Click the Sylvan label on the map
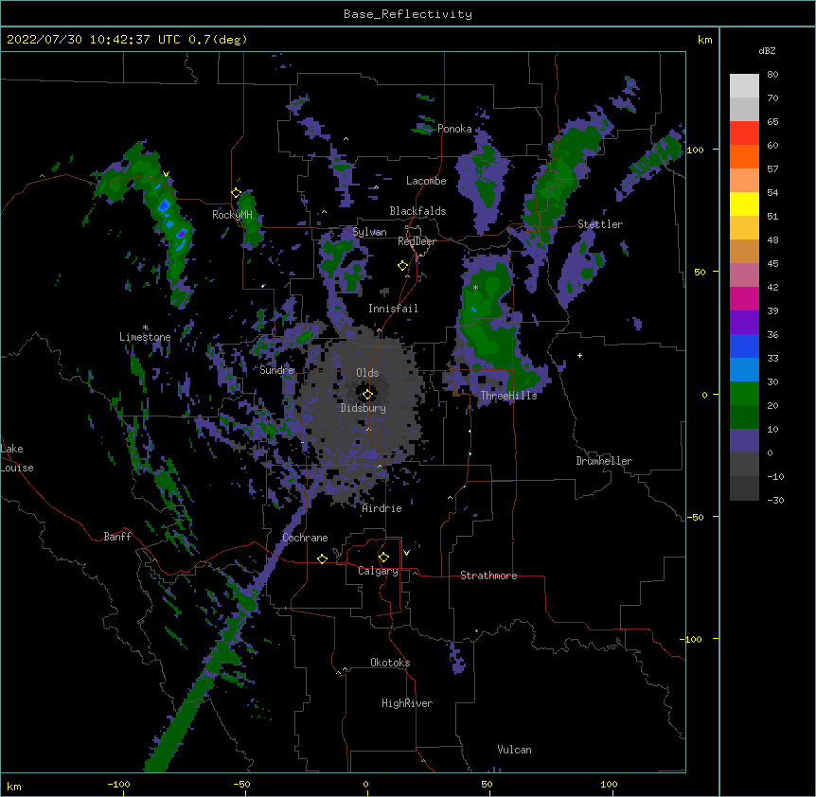This screenshot has height=797, width=816. tap(369, 232)
